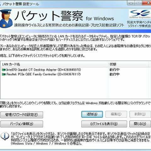This screenshot has width=151, height=151.
Task: Click the Realtek adapter network card icon
Action: (x=4, y=74)
